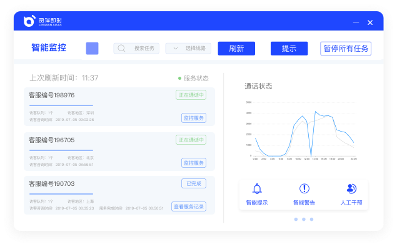Click 访客咨询时间 2019-07-05 09:02:26 text
This screenshot has width=397, height=247.
click(x=61, y=120)
